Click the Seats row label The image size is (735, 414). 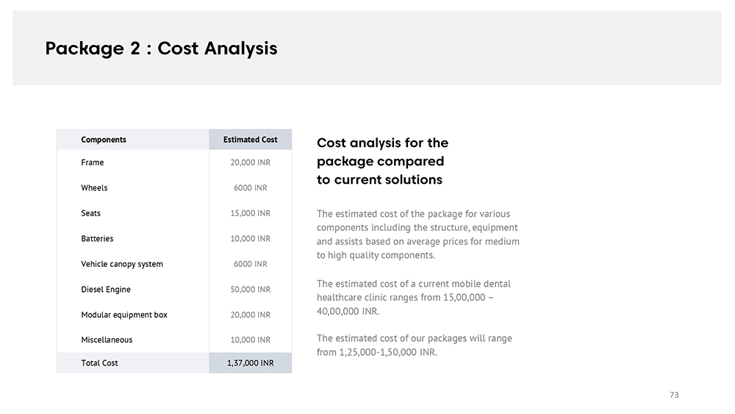(x=91, y=213)
